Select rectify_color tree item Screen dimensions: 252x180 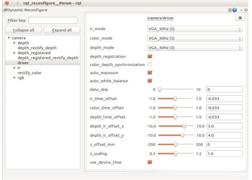30,73
